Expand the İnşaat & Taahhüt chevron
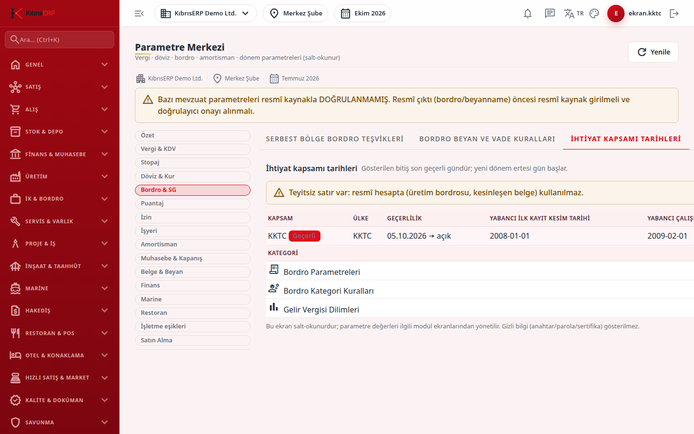694x434 pixels. point(105,266)
